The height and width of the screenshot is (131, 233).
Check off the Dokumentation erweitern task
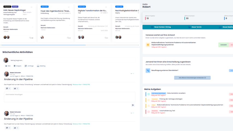[149, 94]
